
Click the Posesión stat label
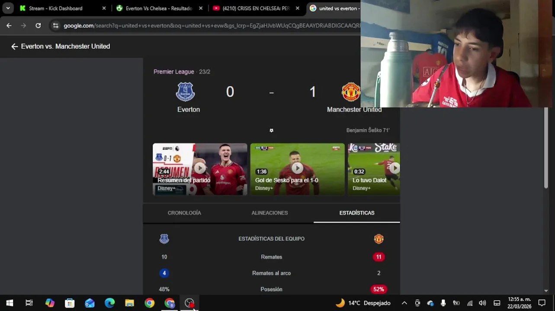click(x=271, y=289)
